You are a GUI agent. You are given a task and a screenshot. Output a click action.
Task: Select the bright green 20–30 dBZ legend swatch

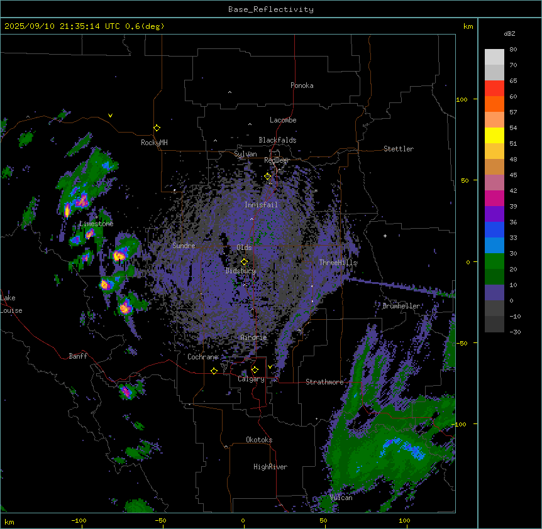coord(494,261)
